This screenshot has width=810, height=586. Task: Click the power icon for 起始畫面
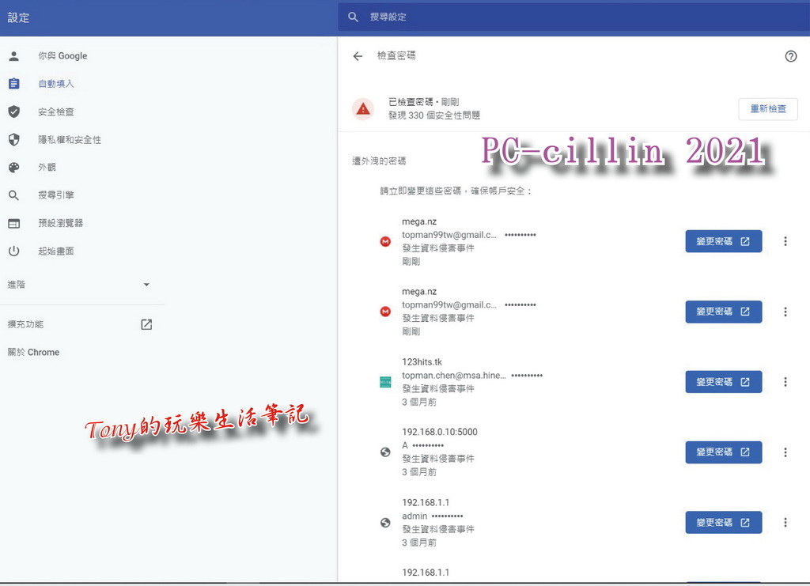tap(14, 251)
